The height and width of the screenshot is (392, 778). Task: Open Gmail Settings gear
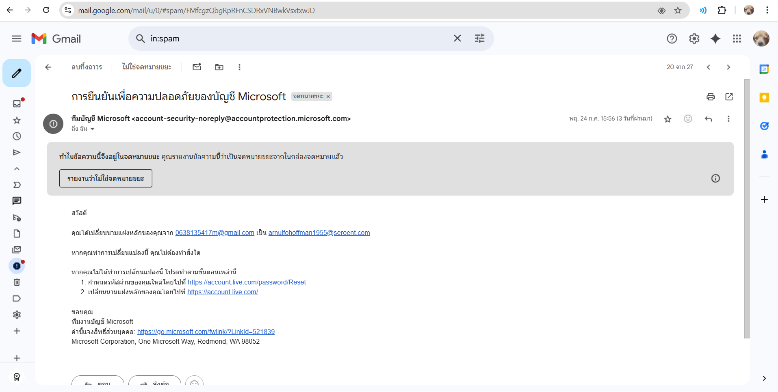[694, 39]
